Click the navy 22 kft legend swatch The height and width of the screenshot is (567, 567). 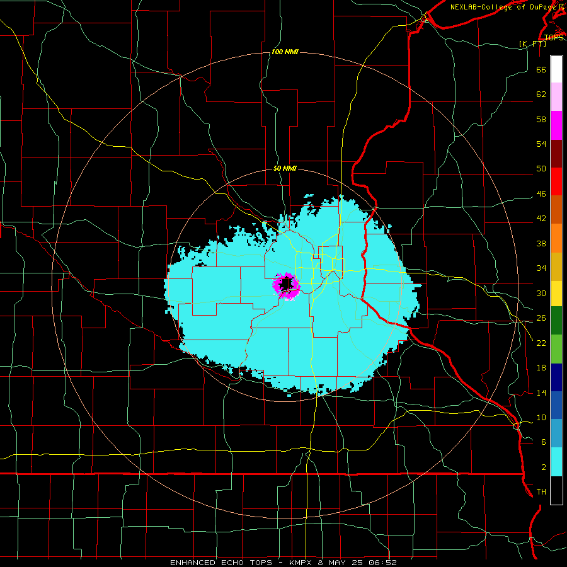pyautogui.click(x=556, y=377)
